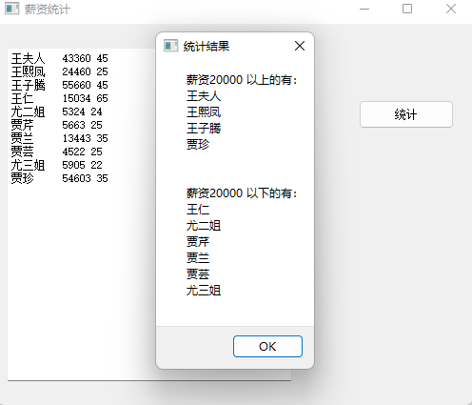Select the 王熙凤 24460 25 row

60,71
